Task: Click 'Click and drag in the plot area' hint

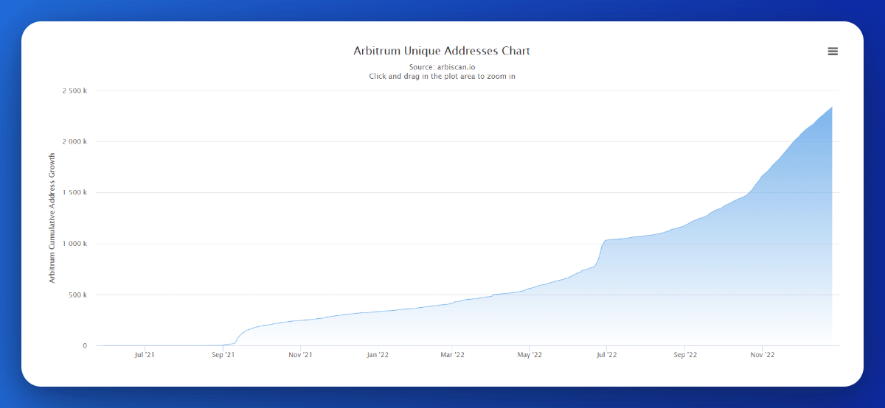Action: point(442,76)
